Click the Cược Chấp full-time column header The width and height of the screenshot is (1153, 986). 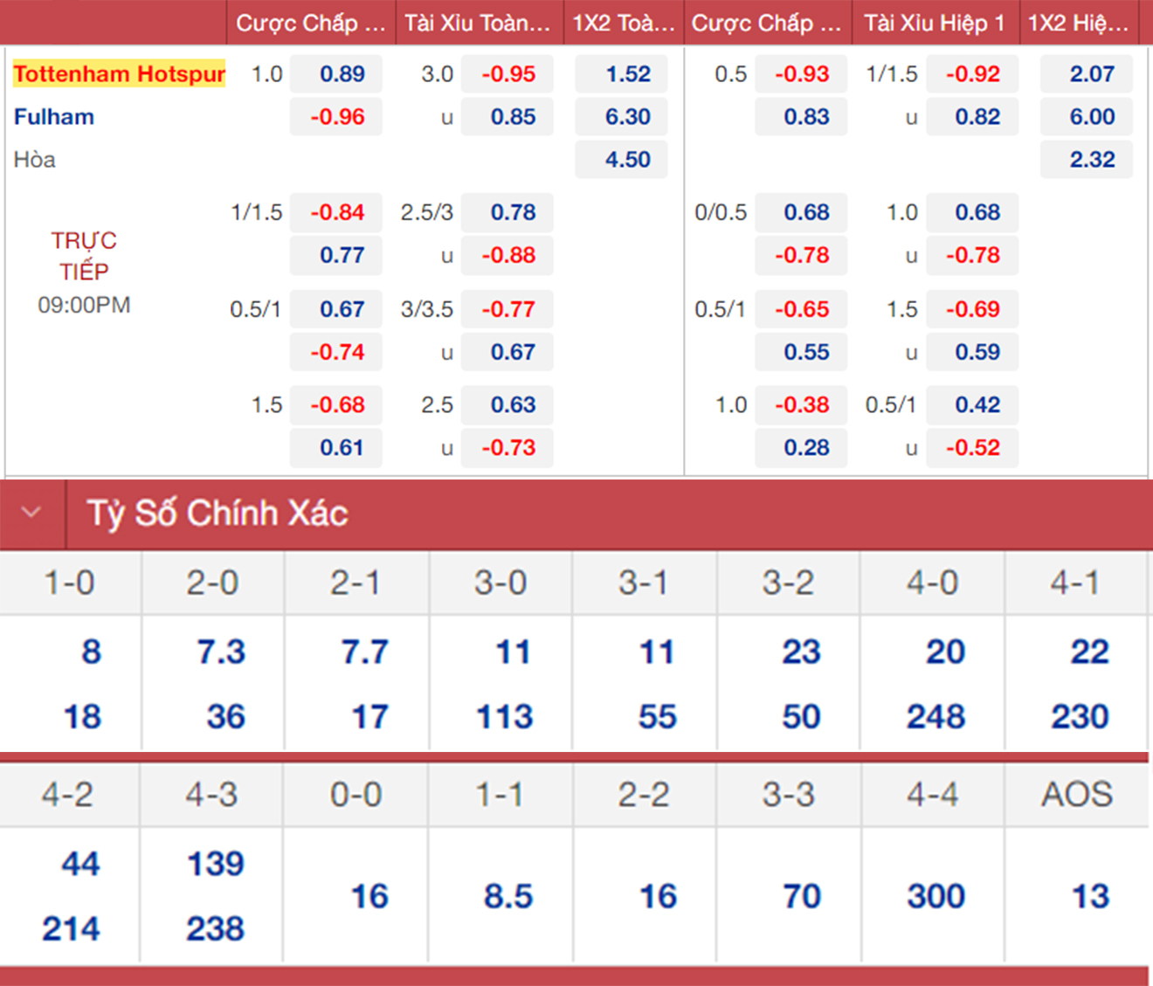tap(310, 24)
